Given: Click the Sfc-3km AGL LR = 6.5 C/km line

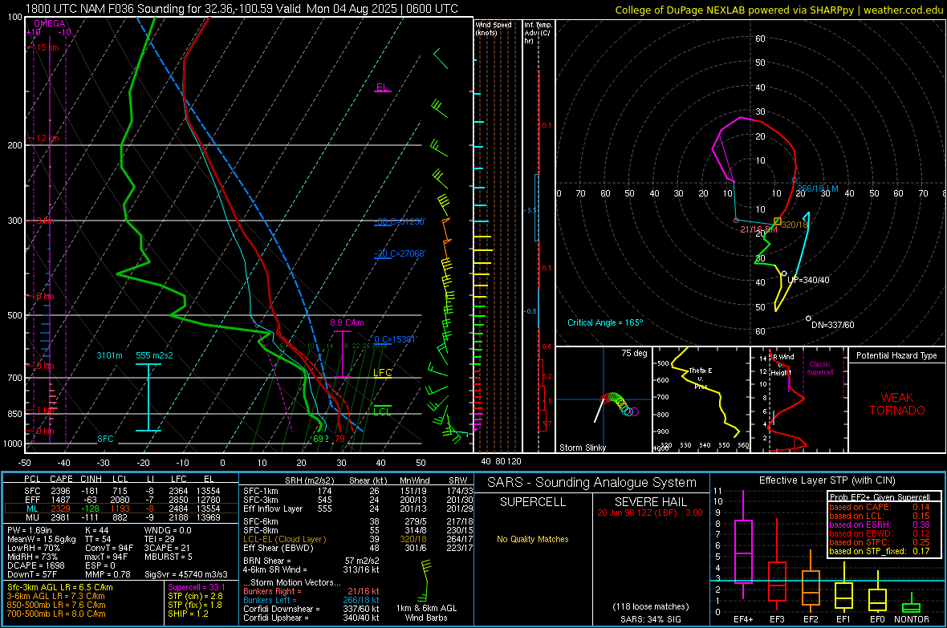Looking at the screenshot, I should point(60,587).
